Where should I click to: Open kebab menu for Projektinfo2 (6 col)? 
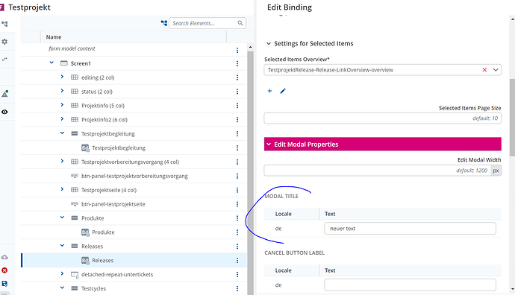[237, 120]
